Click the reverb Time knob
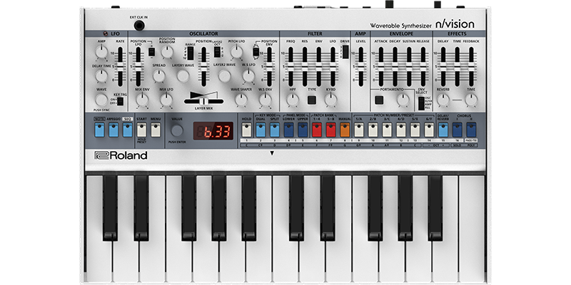571x285 pixels. (471, 100)
